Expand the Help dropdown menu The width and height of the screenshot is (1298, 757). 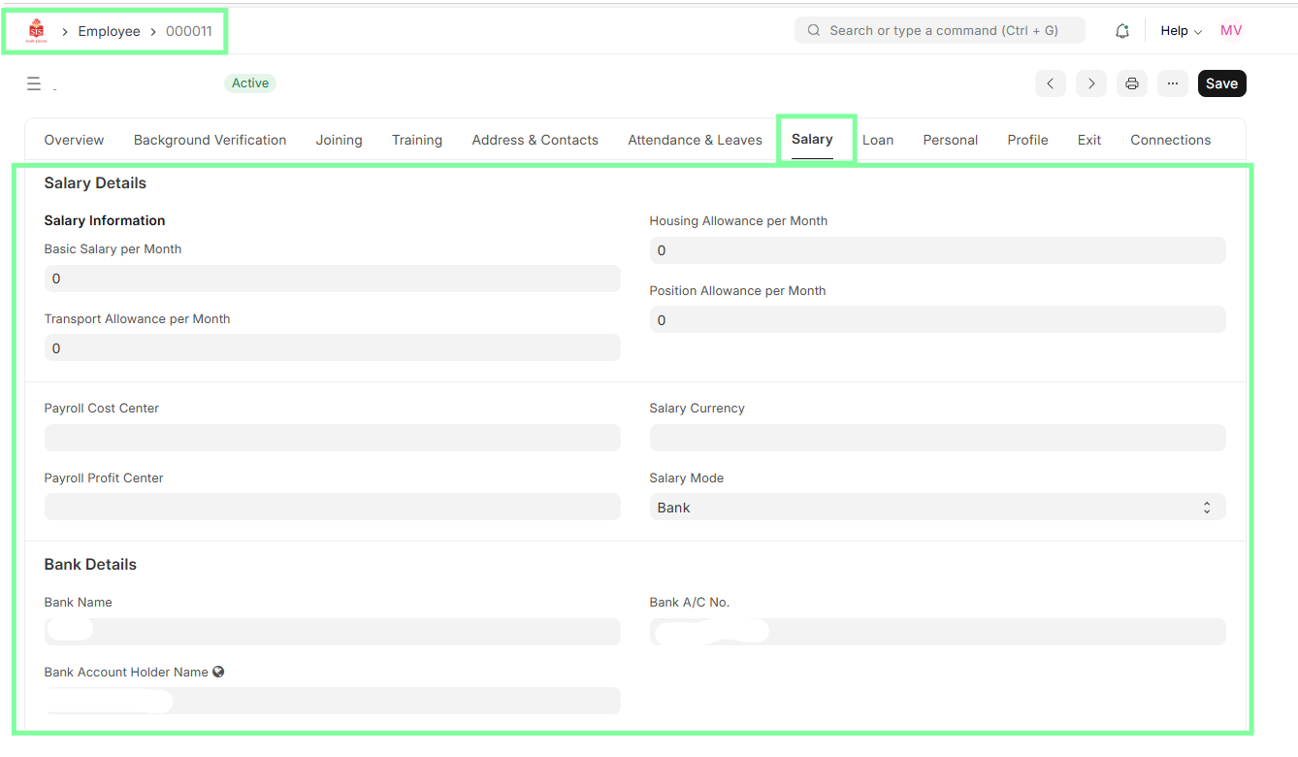pos(1181,31)
